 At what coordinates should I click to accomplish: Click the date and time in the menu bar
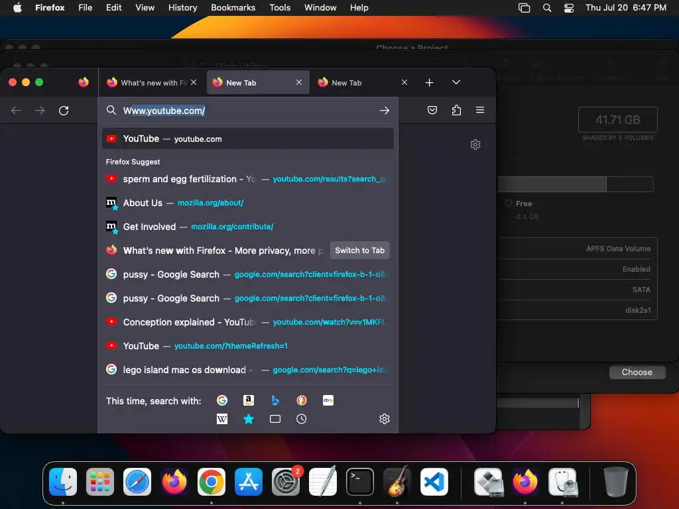pos(626,8)
